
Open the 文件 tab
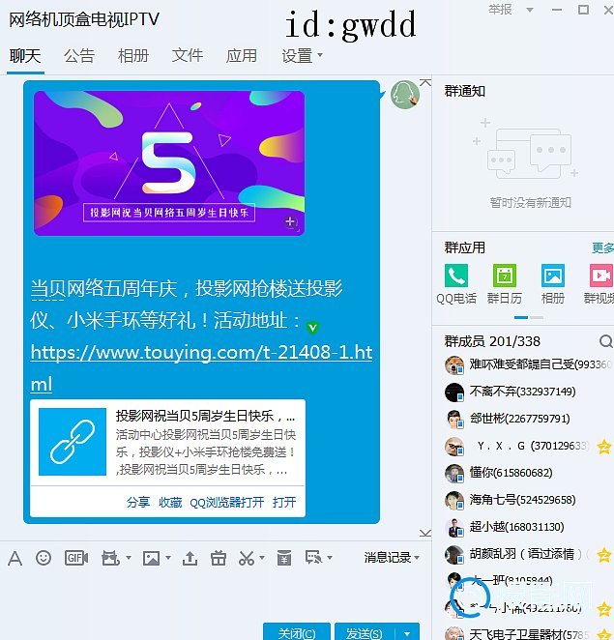pos(188,56)
